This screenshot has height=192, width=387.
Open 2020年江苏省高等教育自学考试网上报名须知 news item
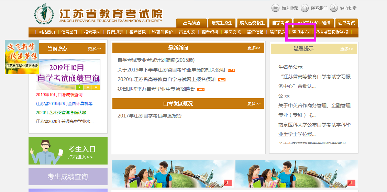pyautogui.click(x=166, y=79)
